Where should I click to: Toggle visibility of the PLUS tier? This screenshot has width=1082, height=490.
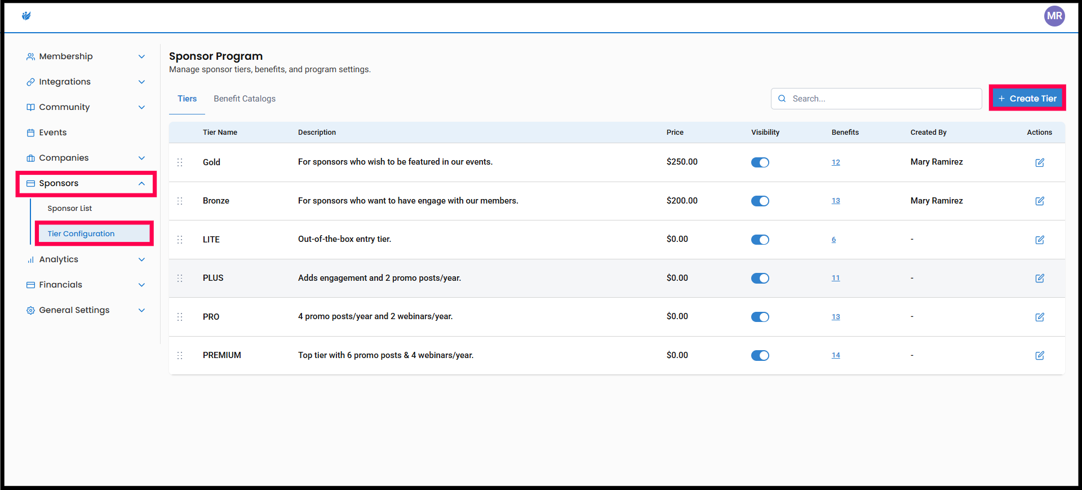[760, 279]
